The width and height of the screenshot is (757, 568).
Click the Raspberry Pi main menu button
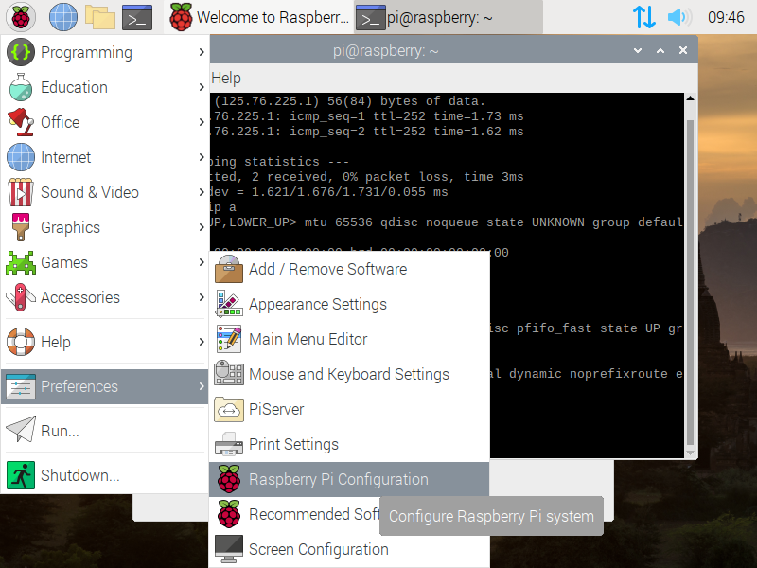[x=20, y=17]
